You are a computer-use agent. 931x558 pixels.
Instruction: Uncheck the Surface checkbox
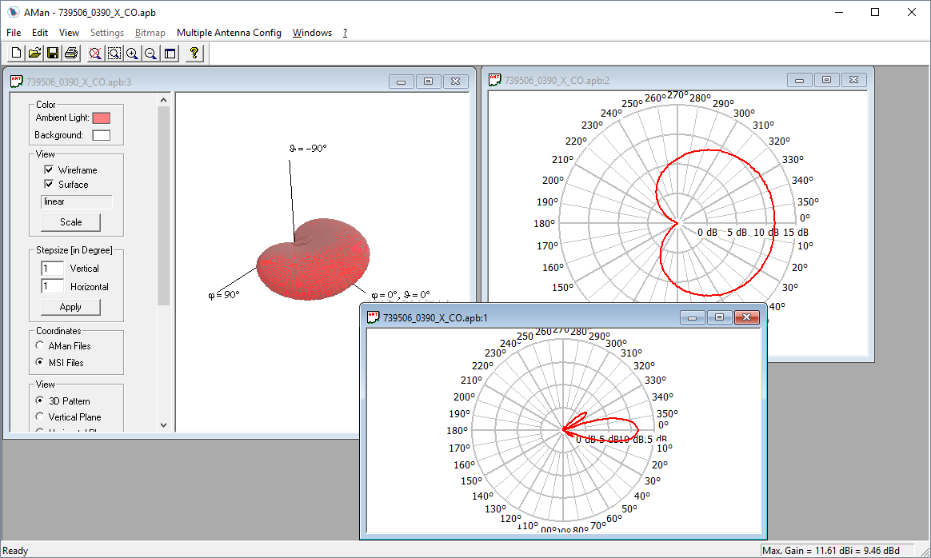50,185
